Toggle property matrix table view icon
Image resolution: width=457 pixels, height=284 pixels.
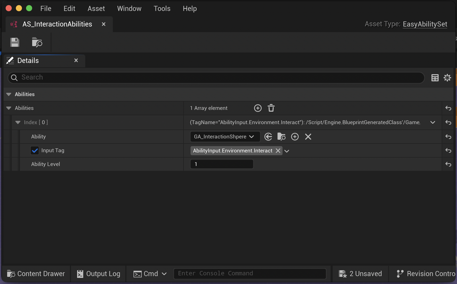tap(435, 78)
